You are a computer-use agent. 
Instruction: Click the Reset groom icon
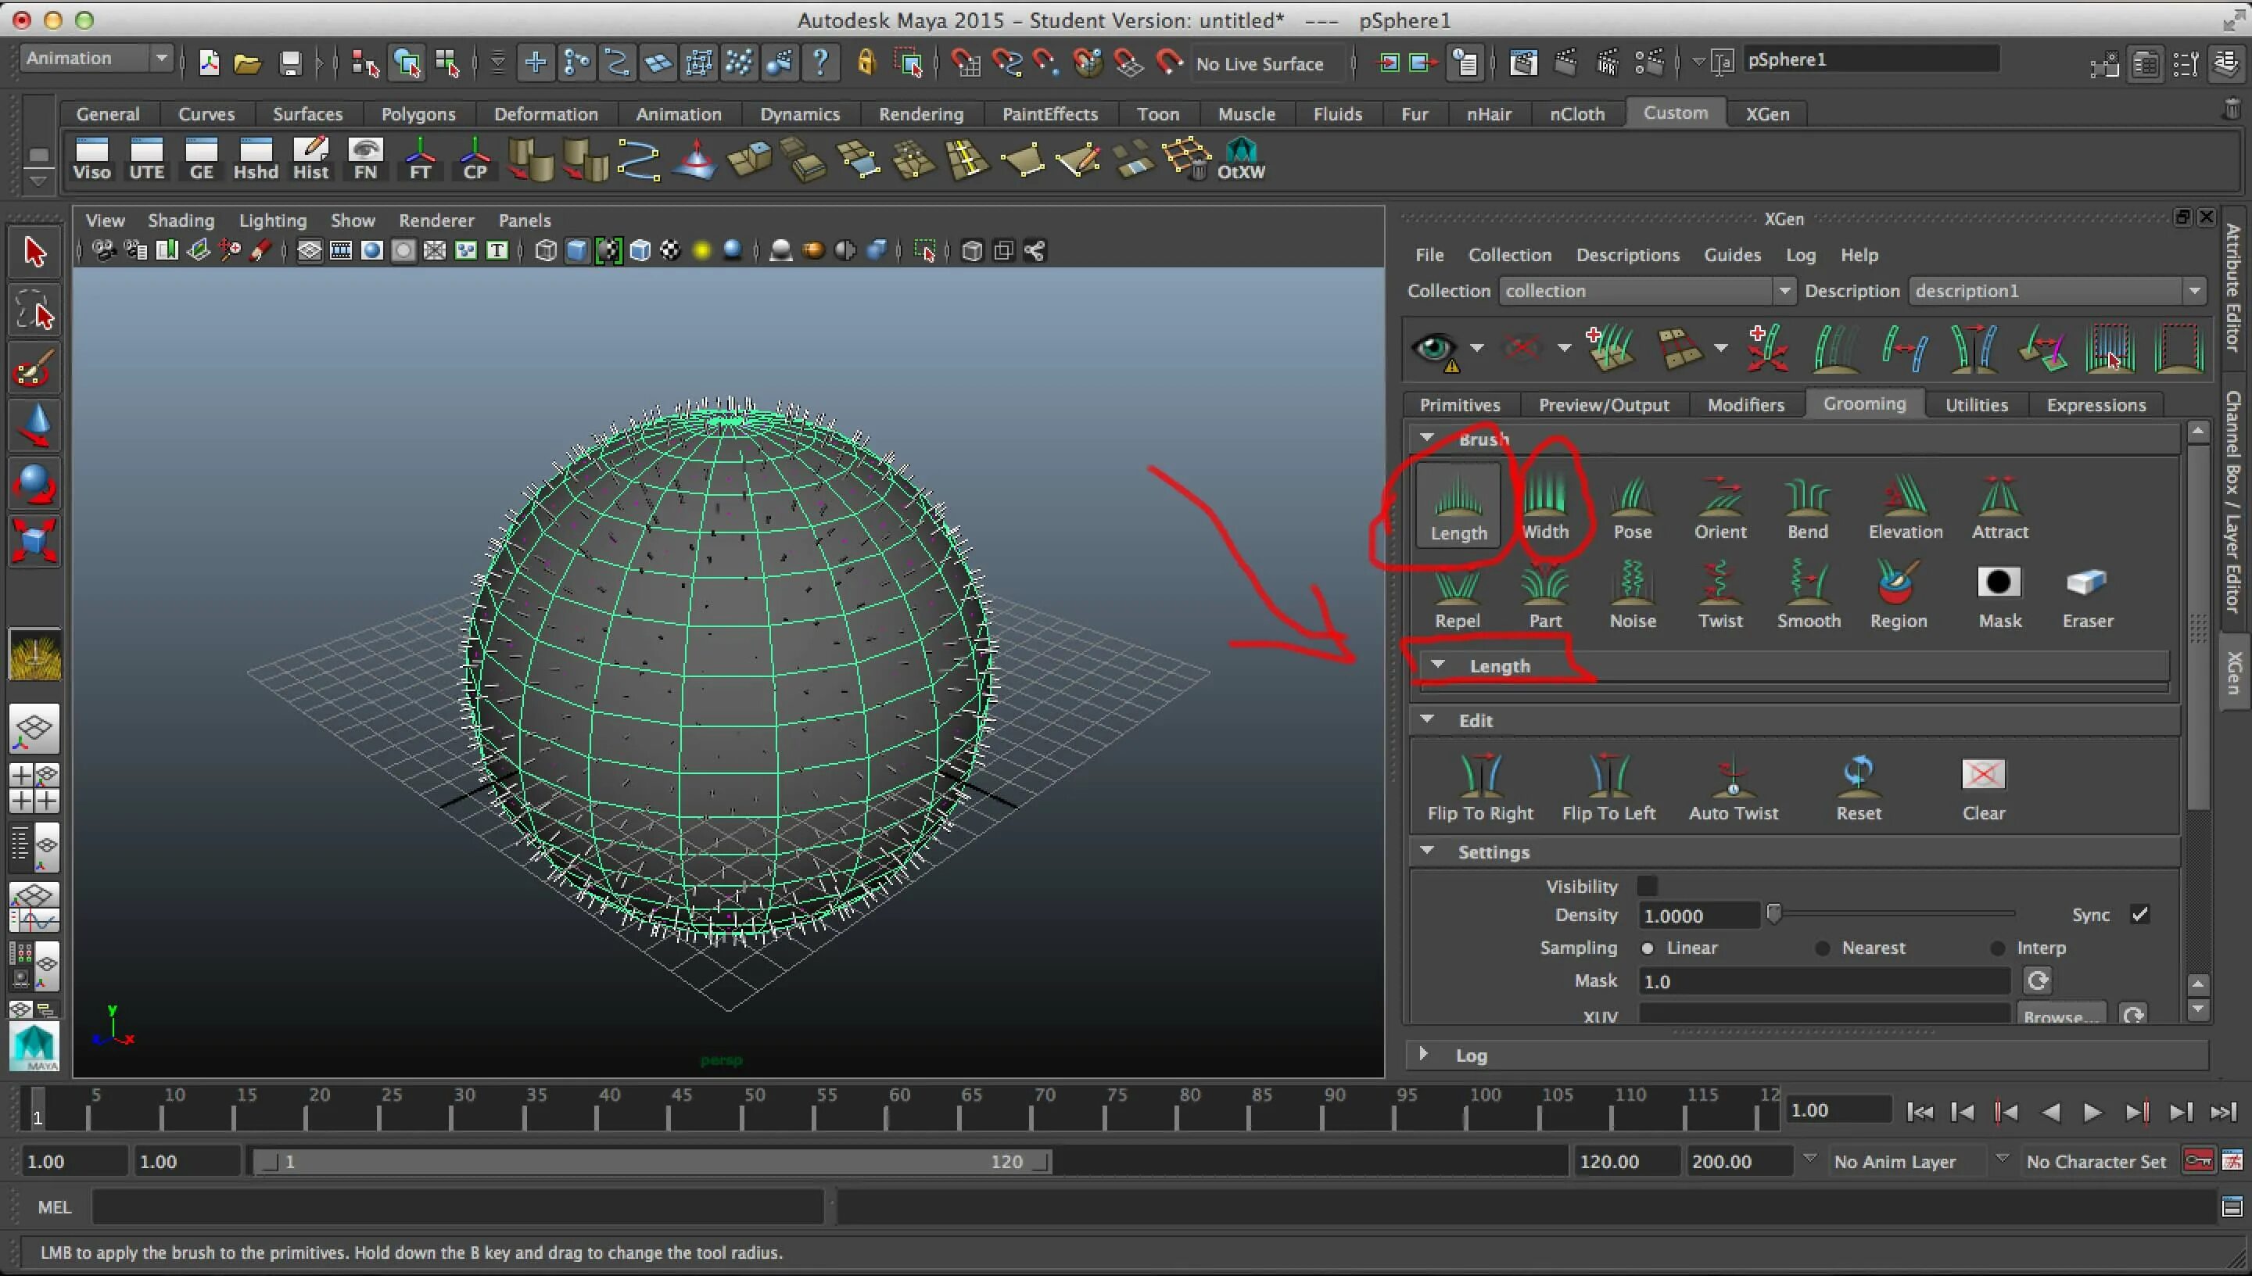[x=1859, y=787]
